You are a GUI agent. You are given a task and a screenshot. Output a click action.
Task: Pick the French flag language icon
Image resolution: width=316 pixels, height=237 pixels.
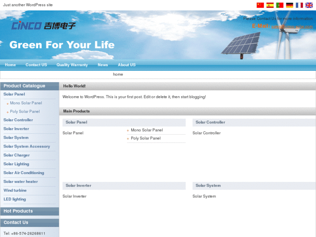299,5
